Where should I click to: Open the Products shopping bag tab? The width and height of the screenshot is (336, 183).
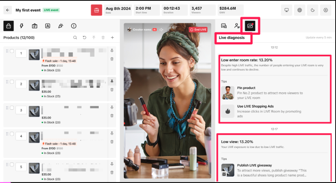(8, 26)
